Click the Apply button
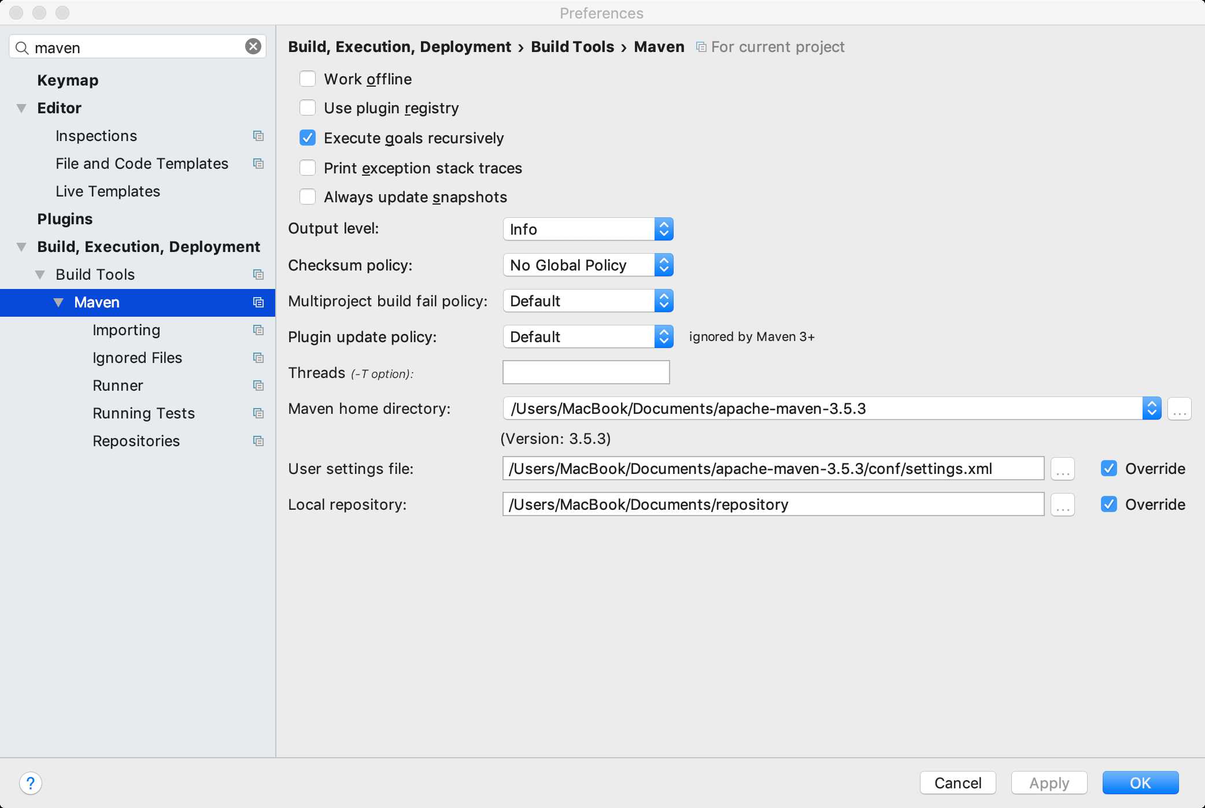This screenshot has height=808, width=1205. [x=1049, y=783]
